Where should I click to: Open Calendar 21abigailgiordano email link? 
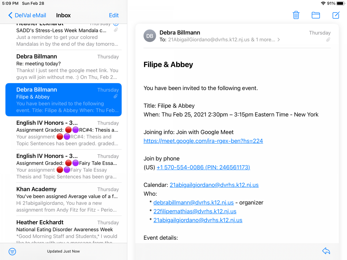point(214,185)
